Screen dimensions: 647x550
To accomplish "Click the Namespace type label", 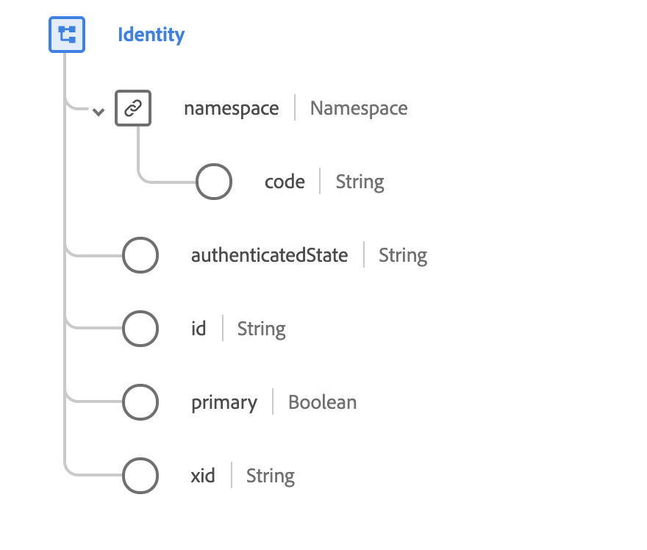I will click(359, 109).
